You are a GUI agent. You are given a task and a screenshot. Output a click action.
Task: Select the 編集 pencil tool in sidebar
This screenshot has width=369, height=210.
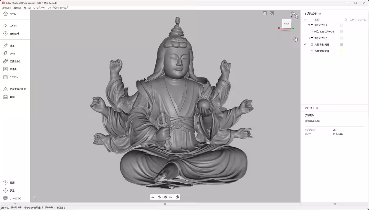15,46
